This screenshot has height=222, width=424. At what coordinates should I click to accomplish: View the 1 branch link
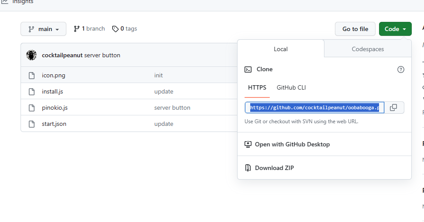90,29
